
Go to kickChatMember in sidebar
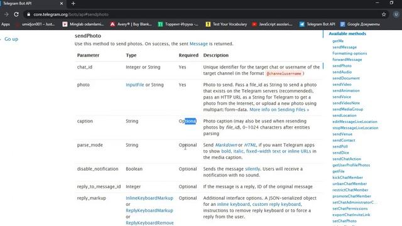click(347, 178)
